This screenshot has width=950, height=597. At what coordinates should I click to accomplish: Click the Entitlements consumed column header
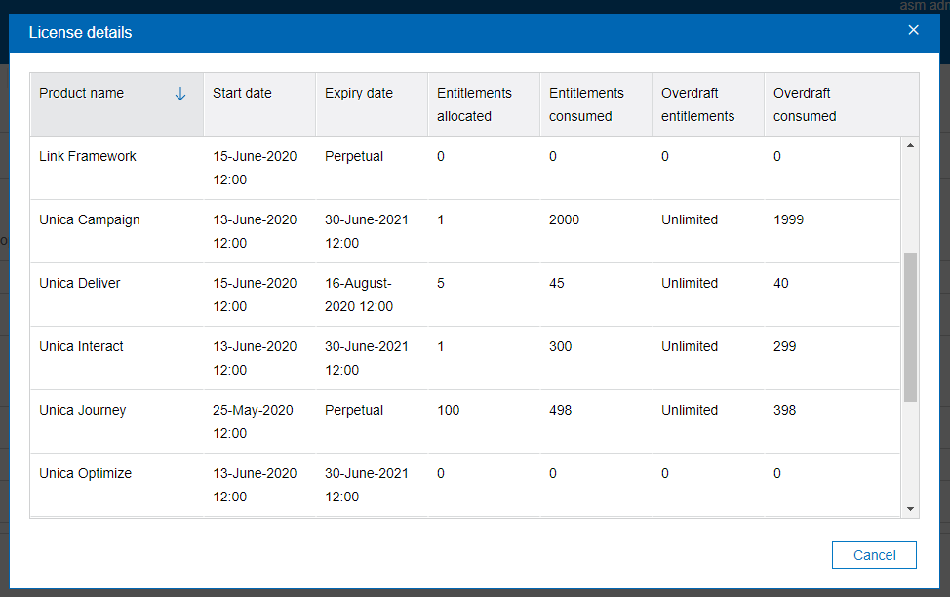tap(586, 104)
